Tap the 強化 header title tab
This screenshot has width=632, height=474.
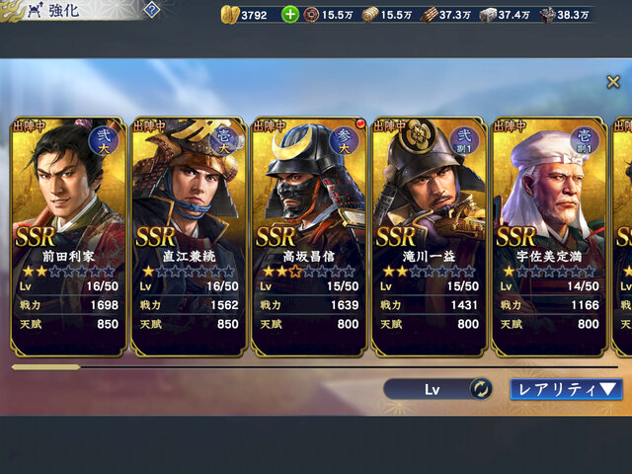point(64,11)
